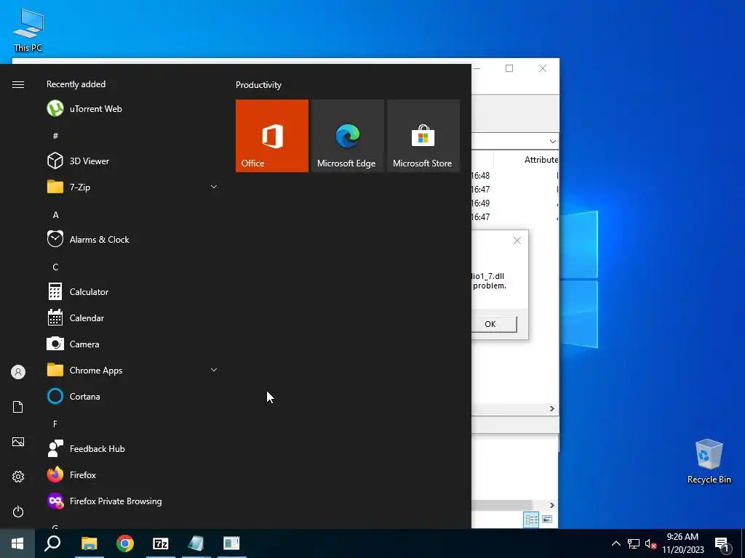Viewport: 745px width, 558px height.
Task: Click the notepad-like taskbar app icon
Action: coord(196,543)
